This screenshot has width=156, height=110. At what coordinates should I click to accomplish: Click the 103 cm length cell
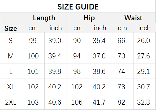(33, 102)
